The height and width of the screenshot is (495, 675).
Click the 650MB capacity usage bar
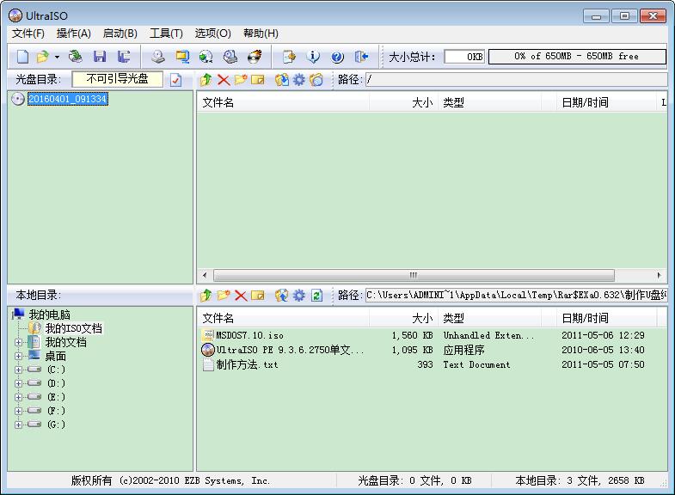577,57
